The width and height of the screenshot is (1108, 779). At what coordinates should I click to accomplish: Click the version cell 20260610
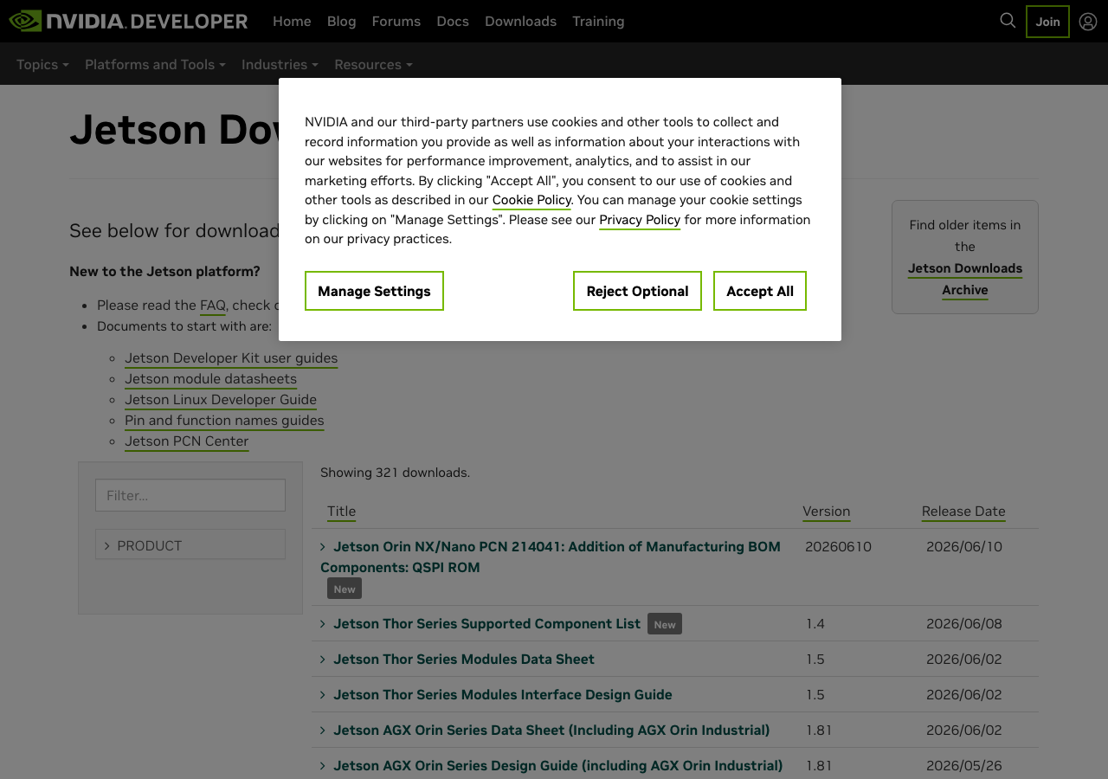838,546
